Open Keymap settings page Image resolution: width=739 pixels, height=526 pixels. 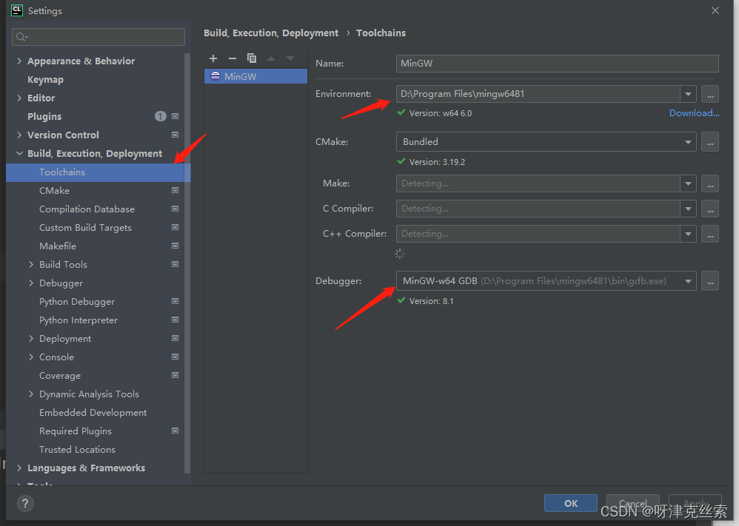click(x=45, y=80)
